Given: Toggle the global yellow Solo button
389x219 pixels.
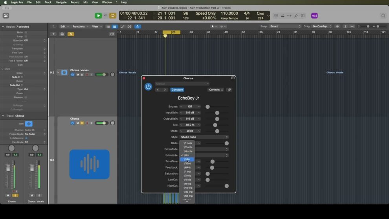Looking at the screenshot, I should [71, 34].
